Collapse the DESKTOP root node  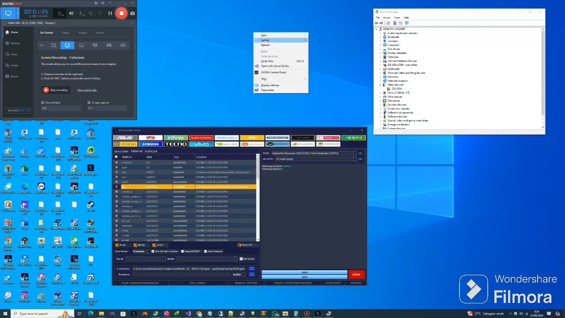(x=377, y=29)
